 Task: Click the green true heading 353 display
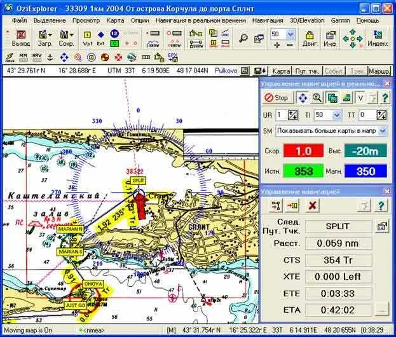tap(303, 171)
